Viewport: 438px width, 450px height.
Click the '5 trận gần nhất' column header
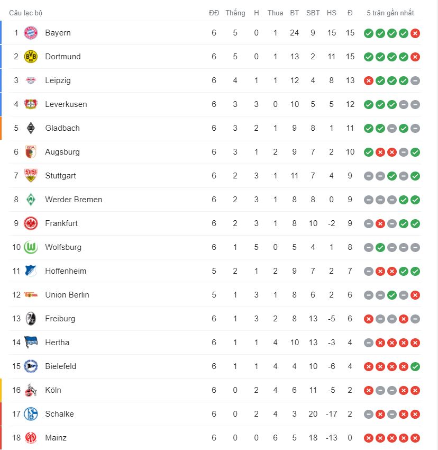[390, 13]
